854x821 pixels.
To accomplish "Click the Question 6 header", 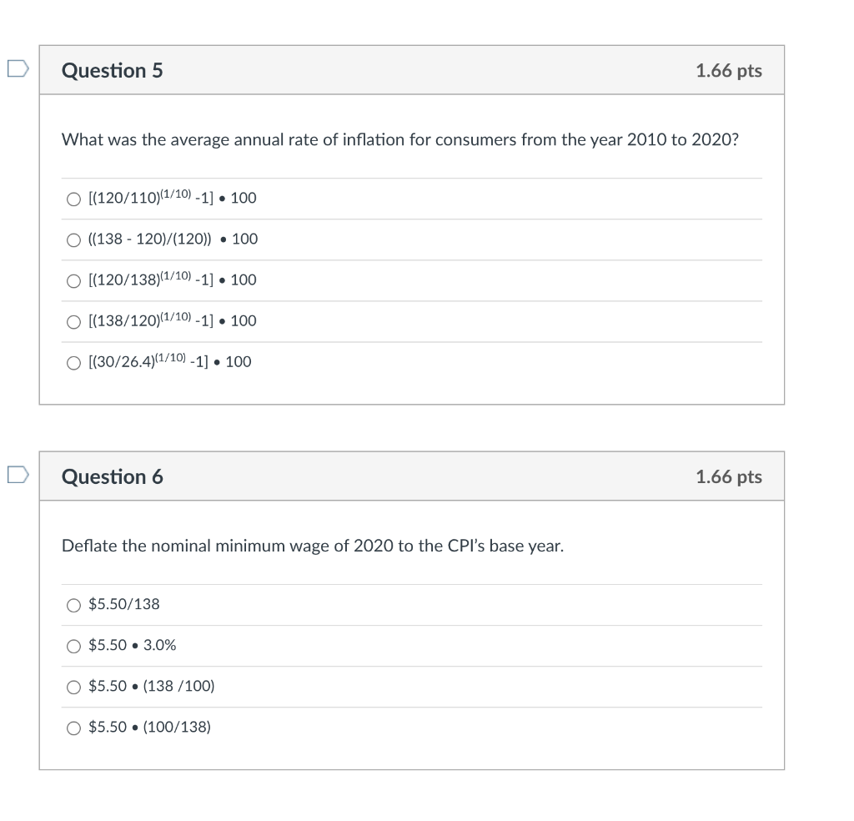I will pyautogui.click(x=111, y=476).
